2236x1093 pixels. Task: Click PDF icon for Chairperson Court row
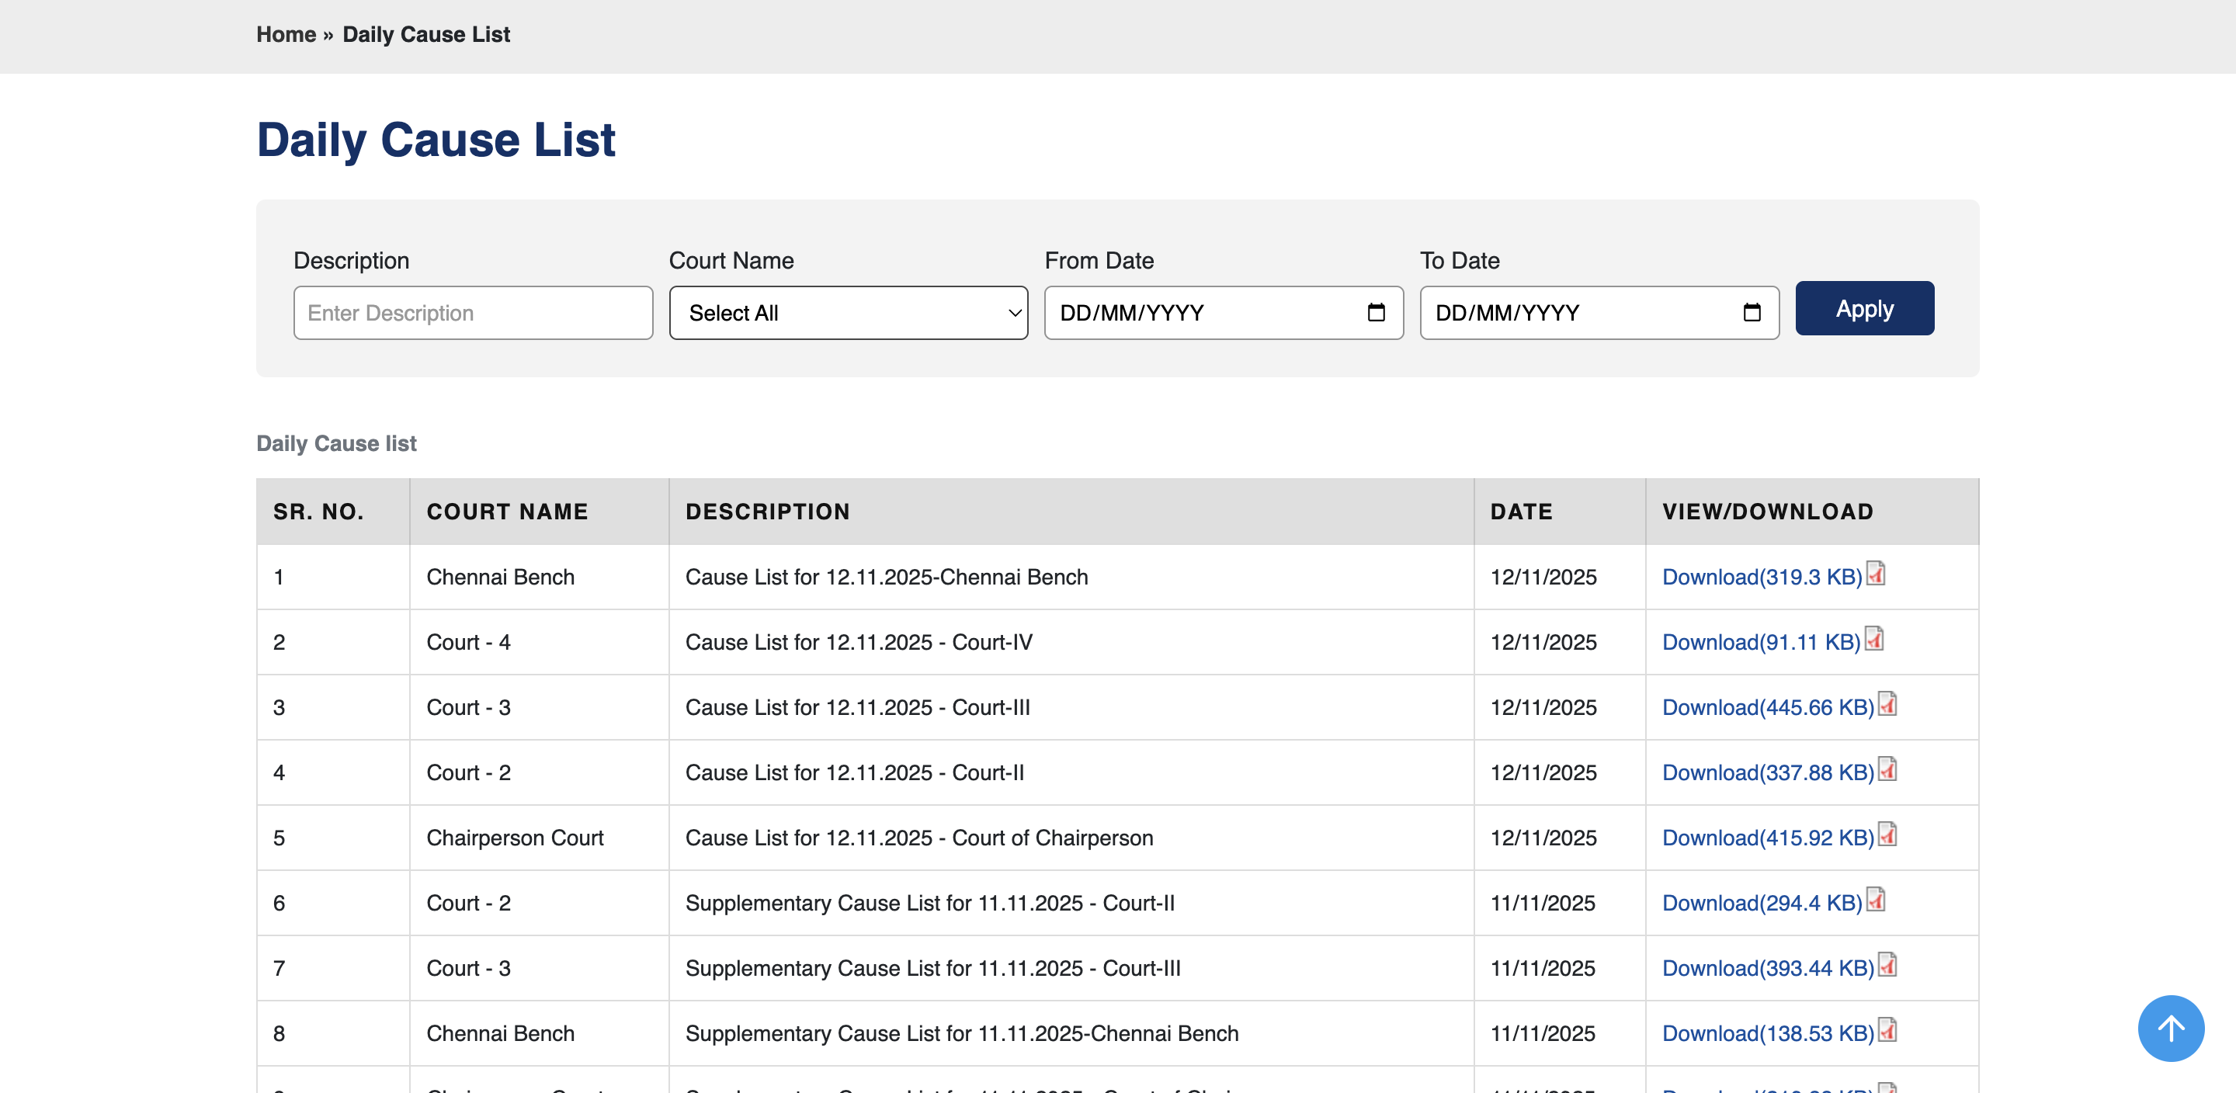1887,834
